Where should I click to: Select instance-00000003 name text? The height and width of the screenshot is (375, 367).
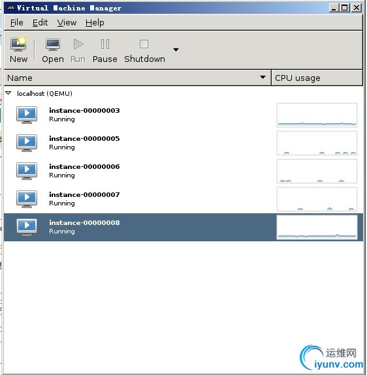pos(84,110)
